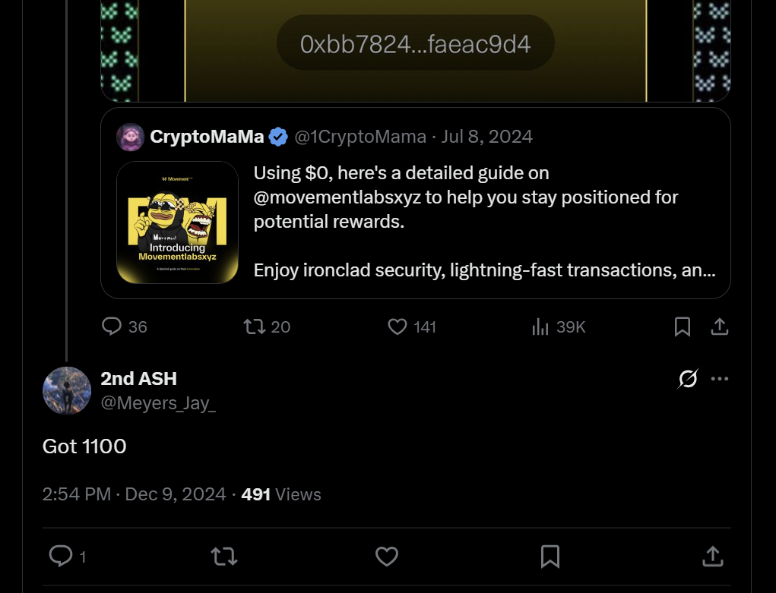776x593 pixels.
Task: Bookmark the Got 1100 tweet
Action: [x=550, y=557]
